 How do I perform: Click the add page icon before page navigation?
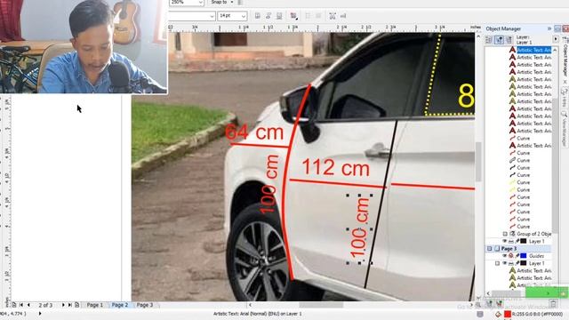tap(14, 305)
